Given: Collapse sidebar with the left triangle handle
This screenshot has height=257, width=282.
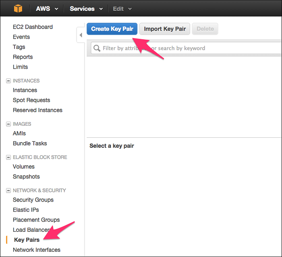Looking at the screenshot, I should point(81,35).
